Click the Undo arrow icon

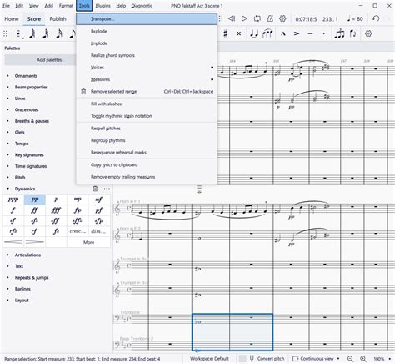click(376, 18)
